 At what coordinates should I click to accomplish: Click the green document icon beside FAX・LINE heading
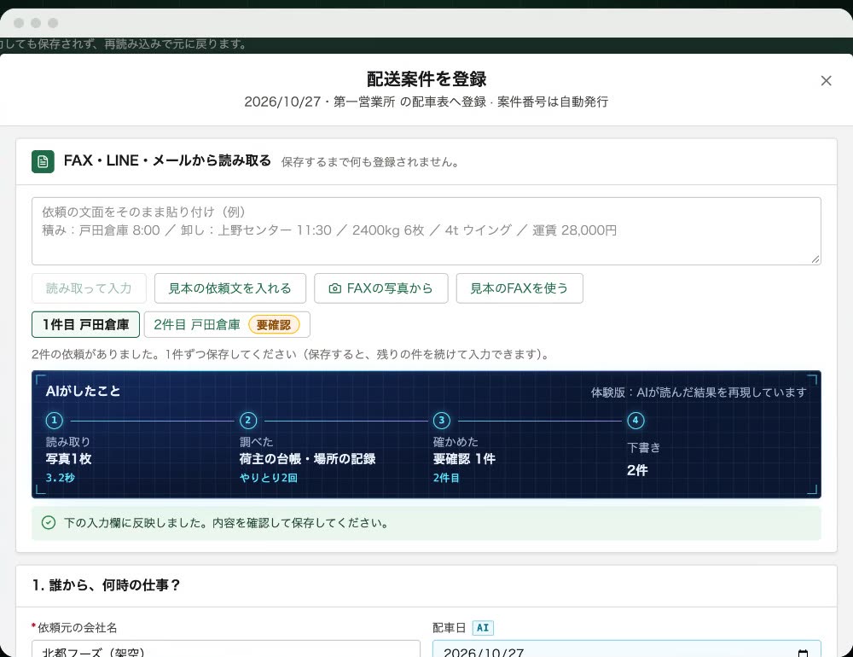pyautogui.click(x=43, y=161)
